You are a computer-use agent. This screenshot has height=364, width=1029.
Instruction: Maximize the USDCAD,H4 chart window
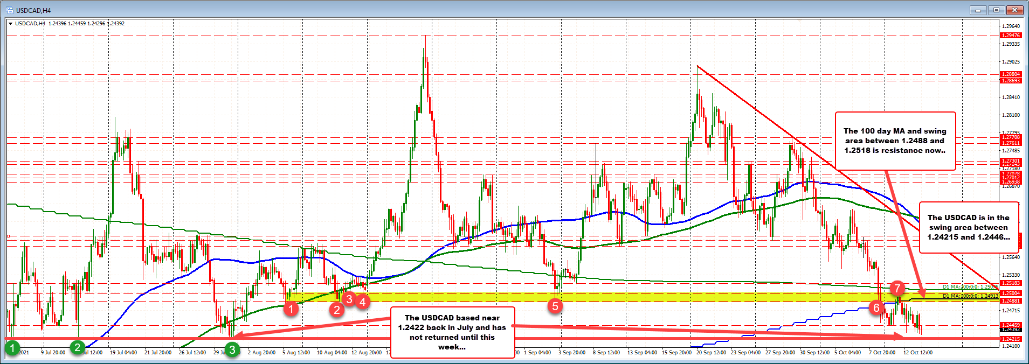pos(997,10)
